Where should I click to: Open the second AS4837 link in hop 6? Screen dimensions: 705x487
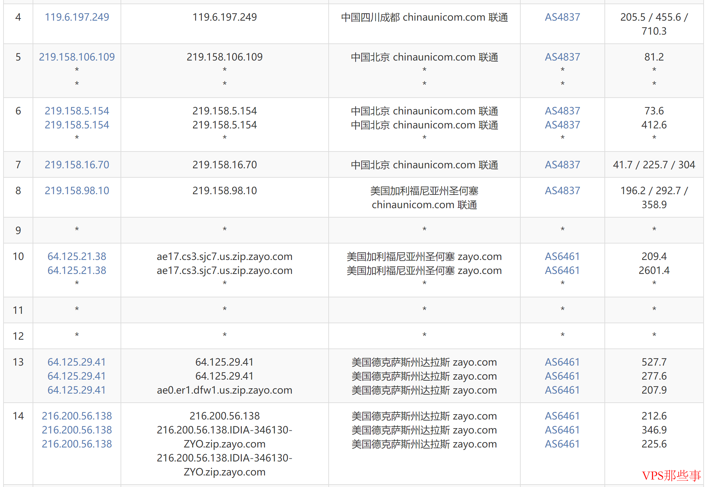562,125
